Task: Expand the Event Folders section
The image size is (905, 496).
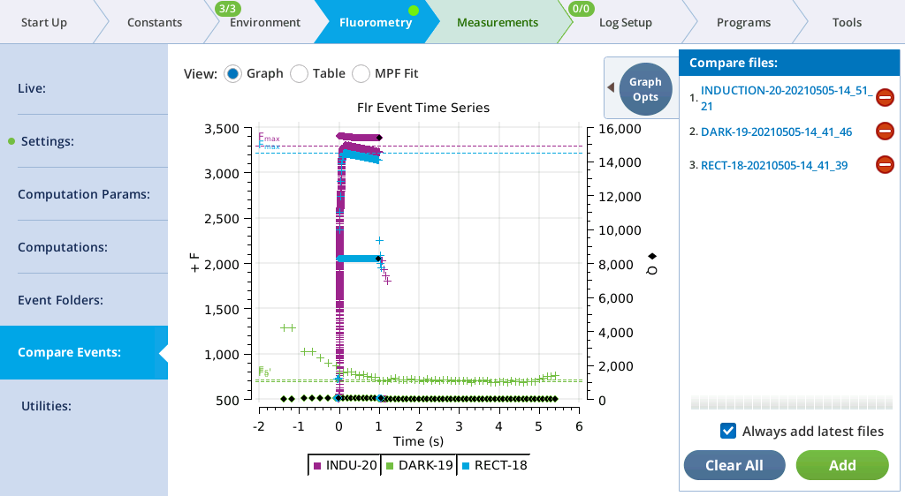Action: point(84,300)
